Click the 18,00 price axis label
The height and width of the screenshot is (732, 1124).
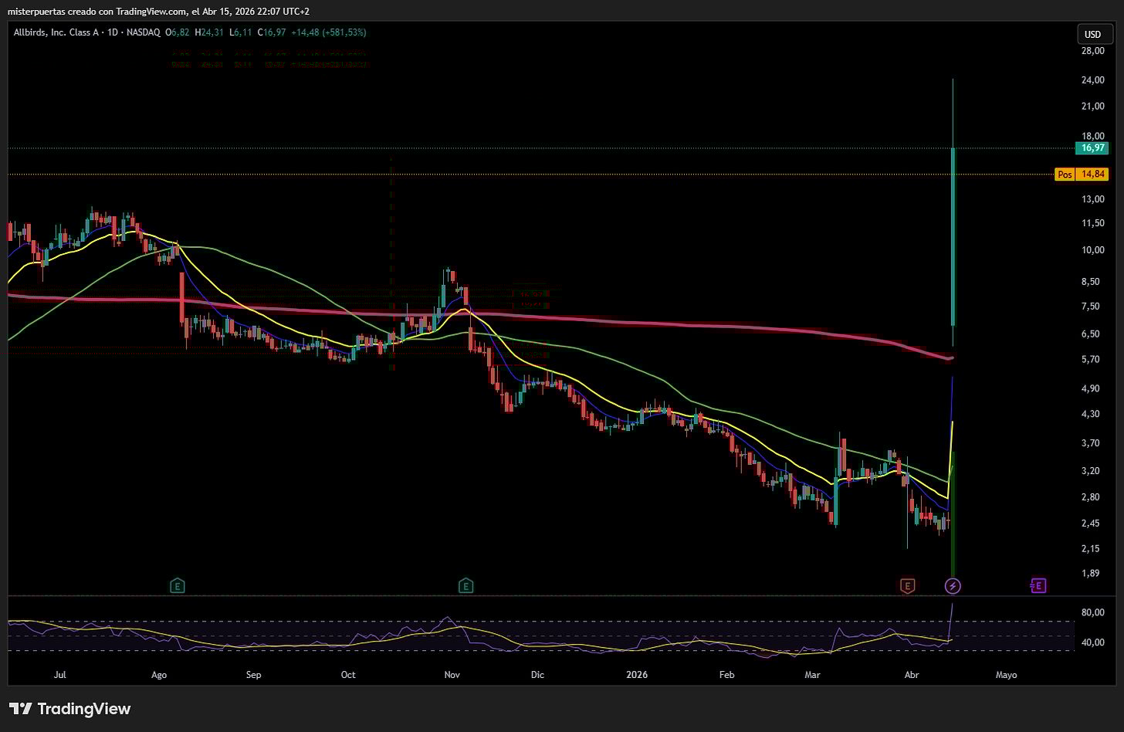coord(1092,136)
